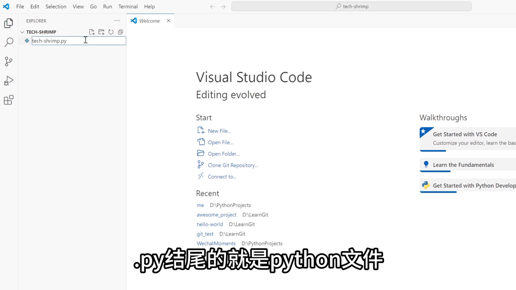The image size is (516, 290).
Task: Open recent project hello-world
Action: click(210, 224)
